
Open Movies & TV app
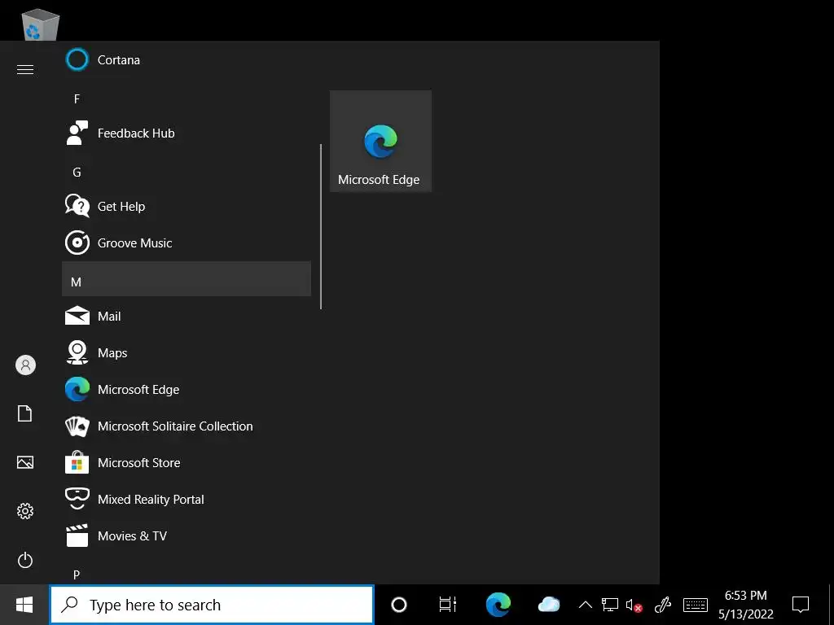[x=187, y=535]
